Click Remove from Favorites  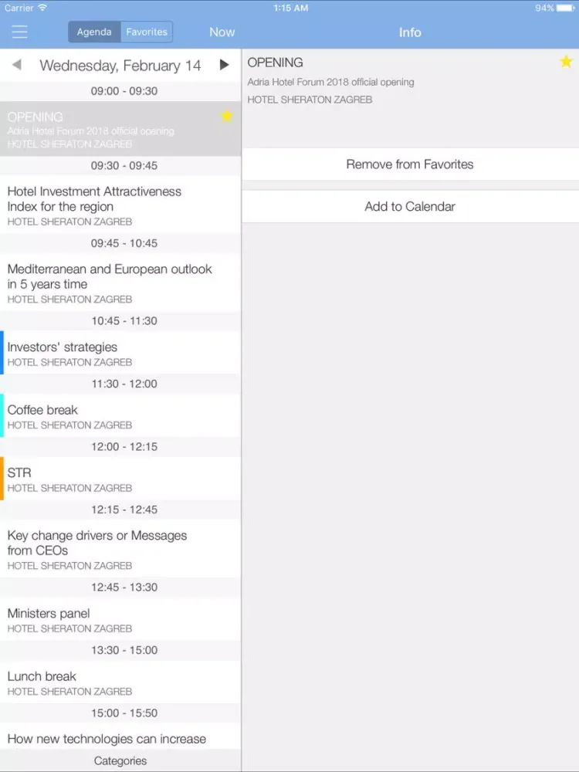(x=410, y=164)
